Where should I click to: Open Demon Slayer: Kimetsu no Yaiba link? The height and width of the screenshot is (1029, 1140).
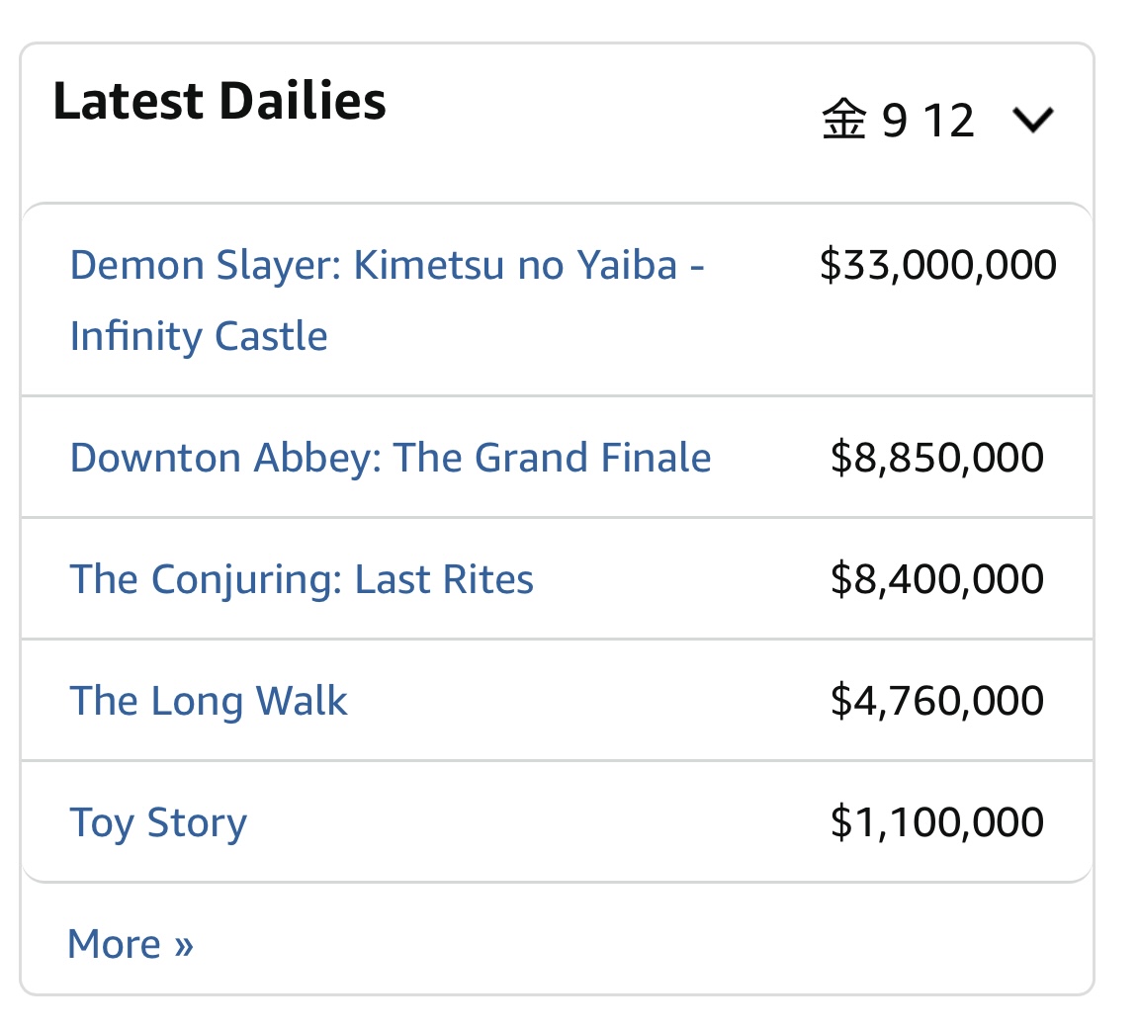[387, 300]
